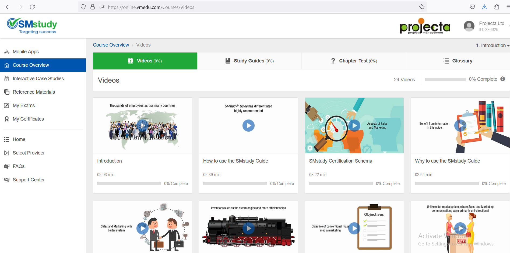Click the Course Overview breadcrumb link

coord(111,45)
